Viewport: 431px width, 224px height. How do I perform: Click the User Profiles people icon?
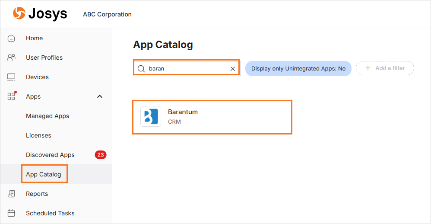[11, 58]
